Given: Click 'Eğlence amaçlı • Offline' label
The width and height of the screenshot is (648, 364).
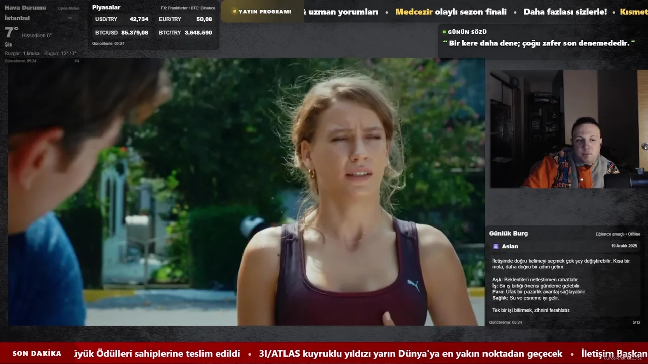Looking at the screenshot, I should point(618,234).
